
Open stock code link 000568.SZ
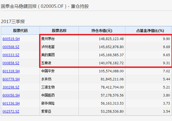[x=11, y=47]
